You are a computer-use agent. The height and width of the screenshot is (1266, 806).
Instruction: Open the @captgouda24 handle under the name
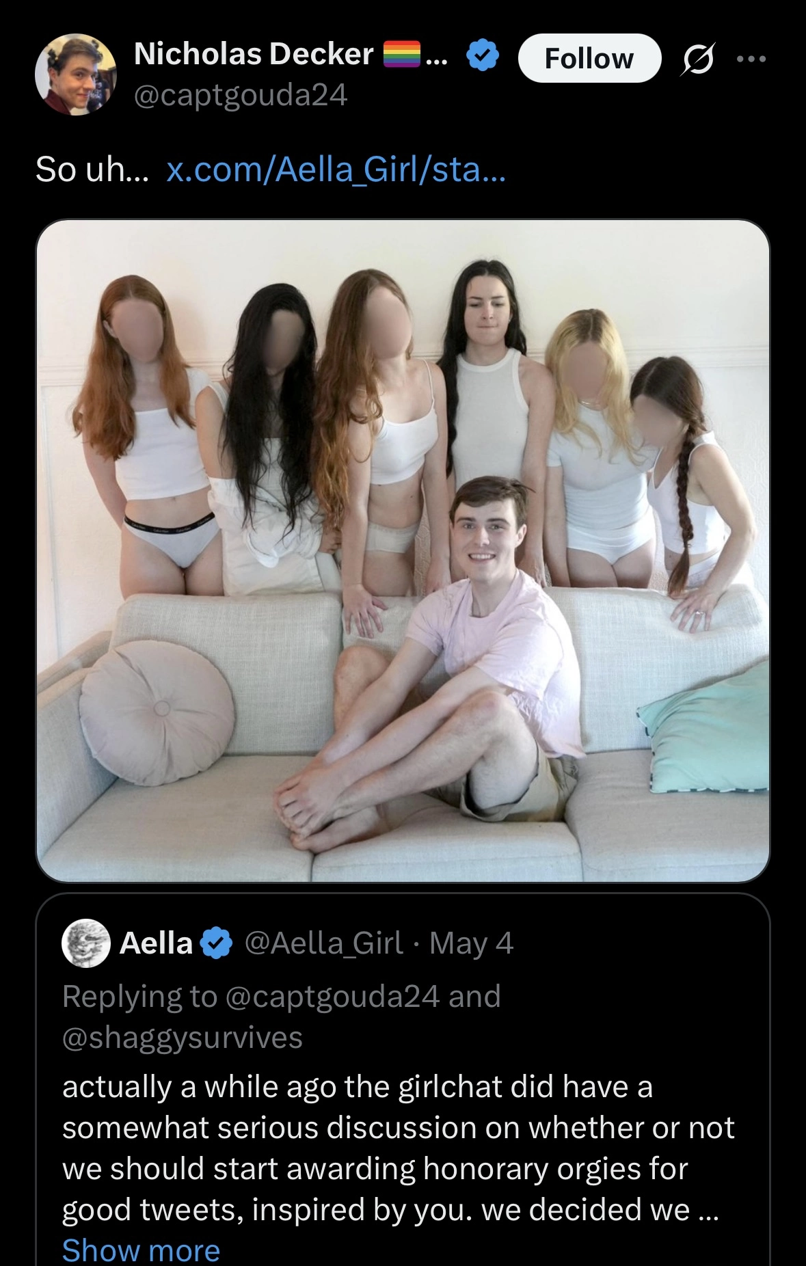(241, 95)
